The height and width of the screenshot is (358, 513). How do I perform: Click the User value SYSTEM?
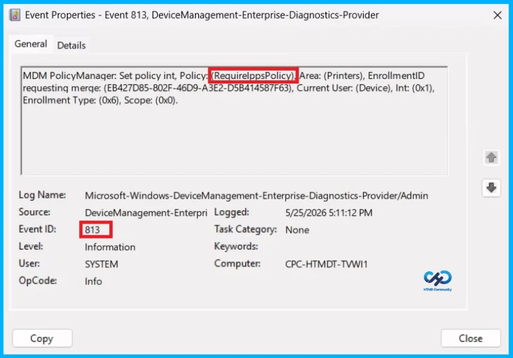coord(102,264)
